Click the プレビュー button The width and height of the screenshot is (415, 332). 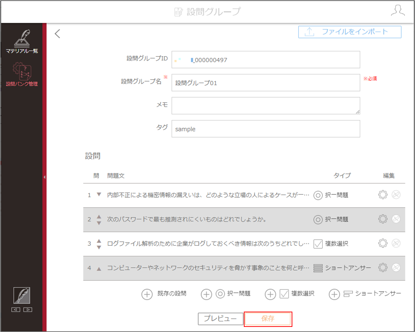click(x=220, y=319)
